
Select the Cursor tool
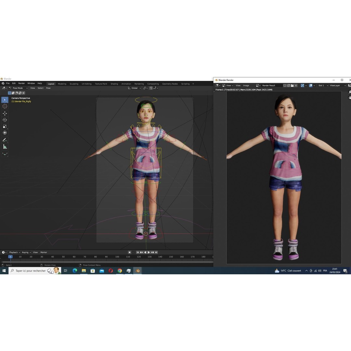[5, 106]
